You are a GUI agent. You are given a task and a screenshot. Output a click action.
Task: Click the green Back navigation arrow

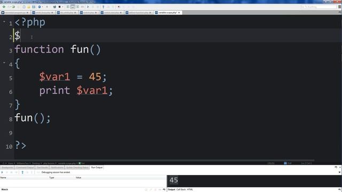(x=4, y=7)
